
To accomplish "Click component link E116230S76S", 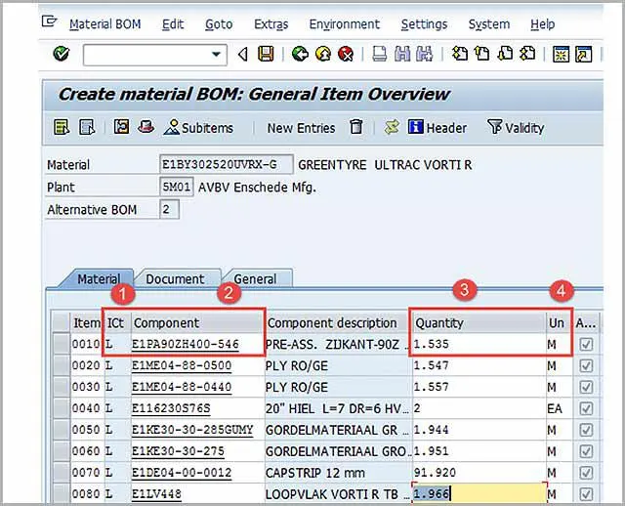I will tap(171, 408).
